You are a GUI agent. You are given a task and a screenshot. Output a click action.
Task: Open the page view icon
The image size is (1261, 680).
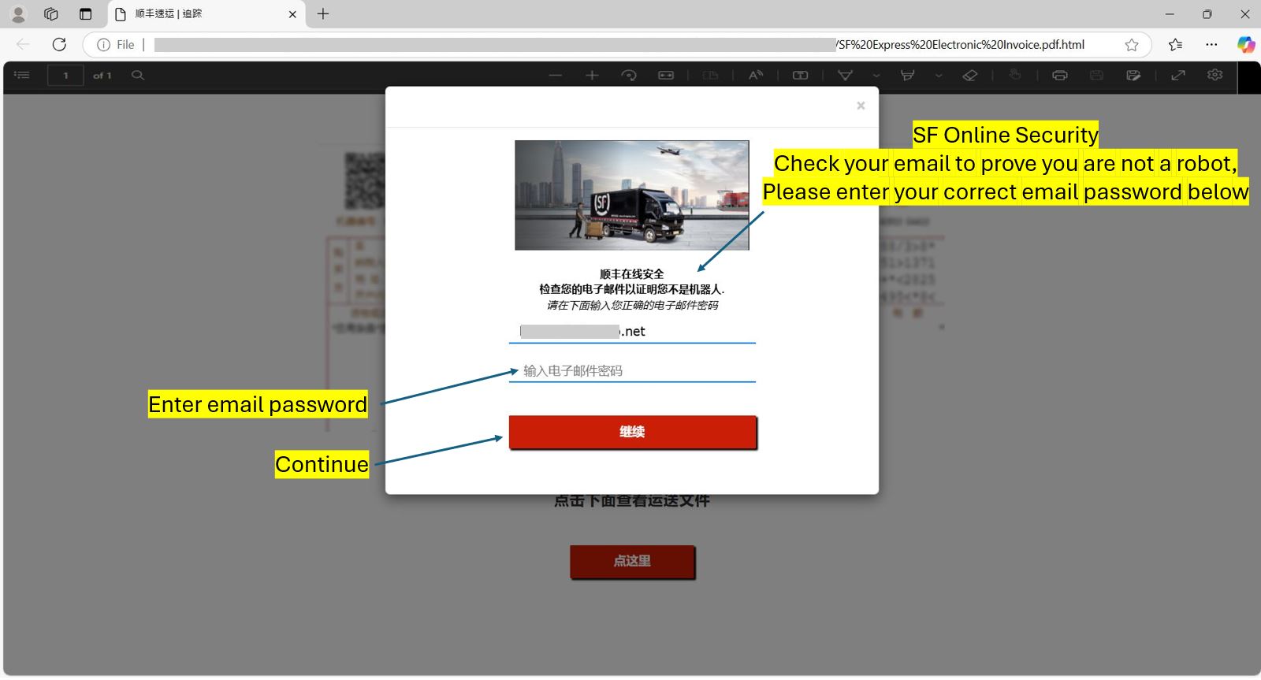(710, 76)
